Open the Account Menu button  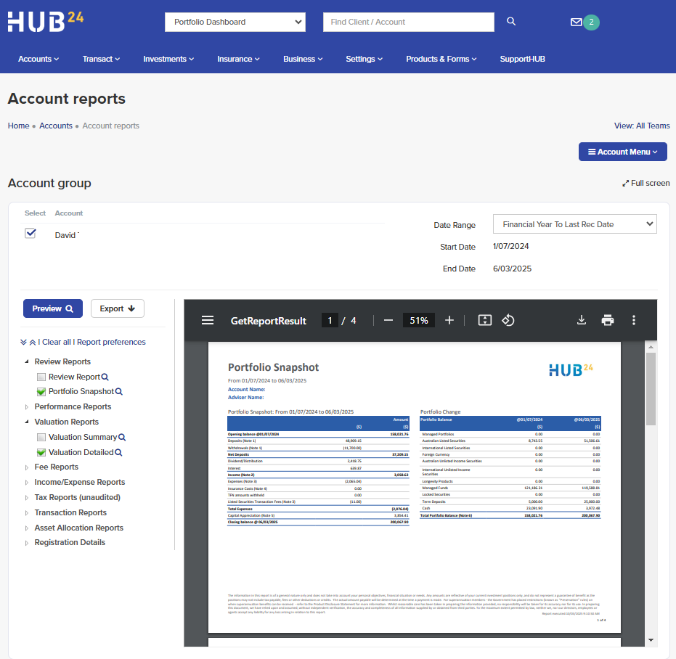pos(622,152)
